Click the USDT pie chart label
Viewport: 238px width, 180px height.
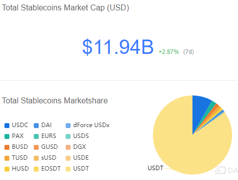[155, 168]
